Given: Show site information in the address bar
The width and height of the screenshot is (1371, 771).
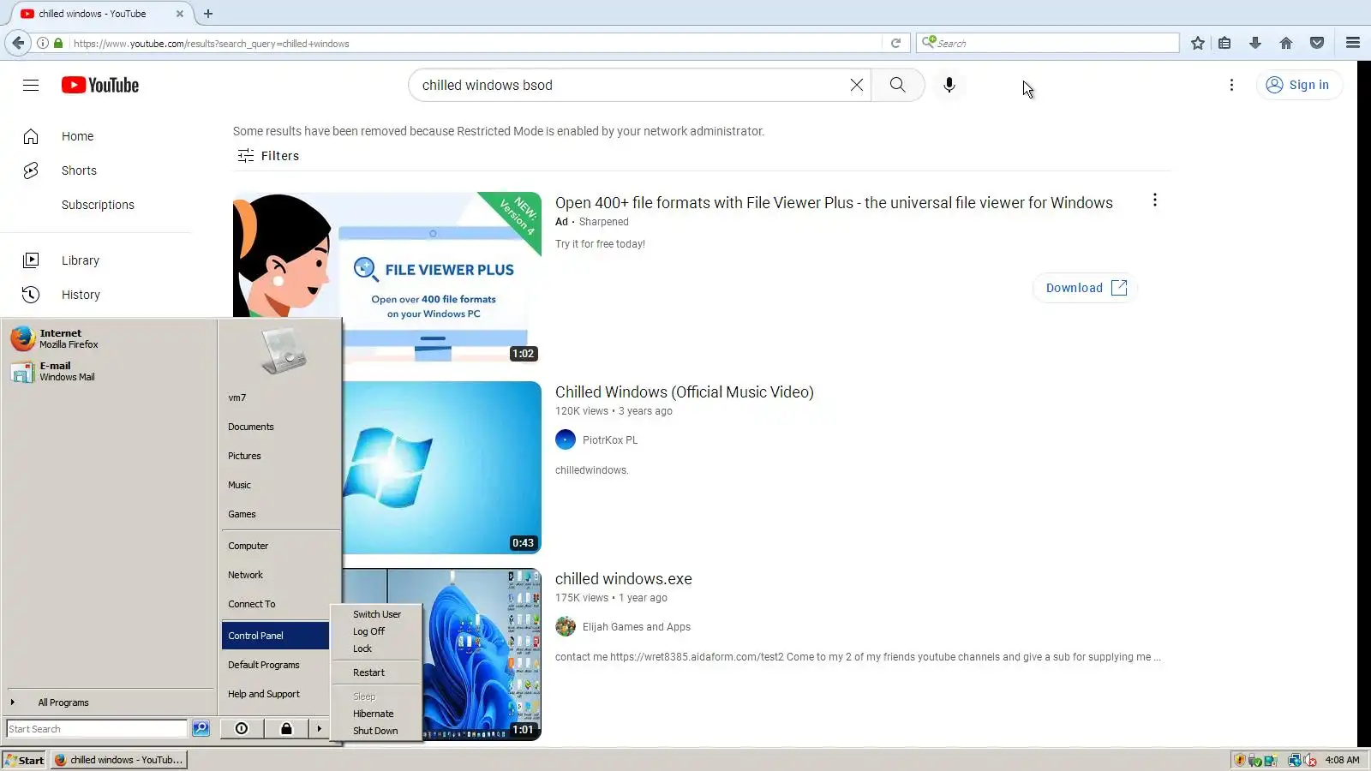Looking at the screenshot, I should tap(42, 43).
